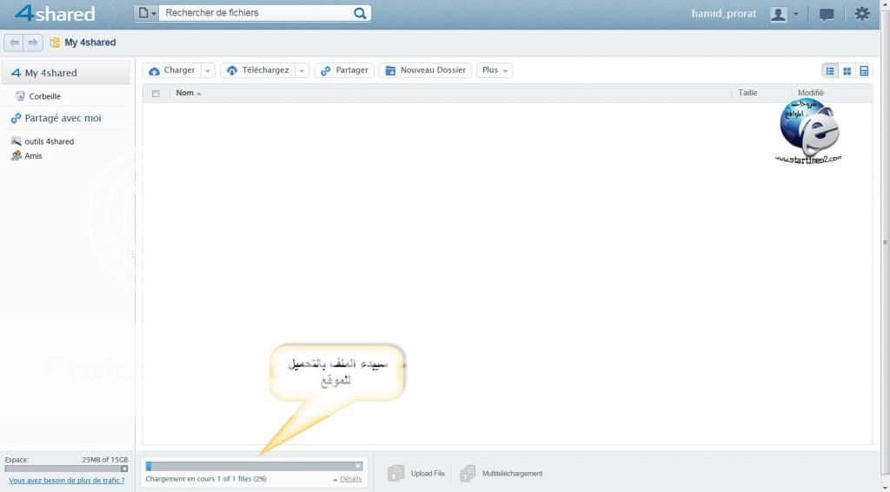Switch to list view
This screenshot has height=492, width=890.
click(x=830, y=70)
